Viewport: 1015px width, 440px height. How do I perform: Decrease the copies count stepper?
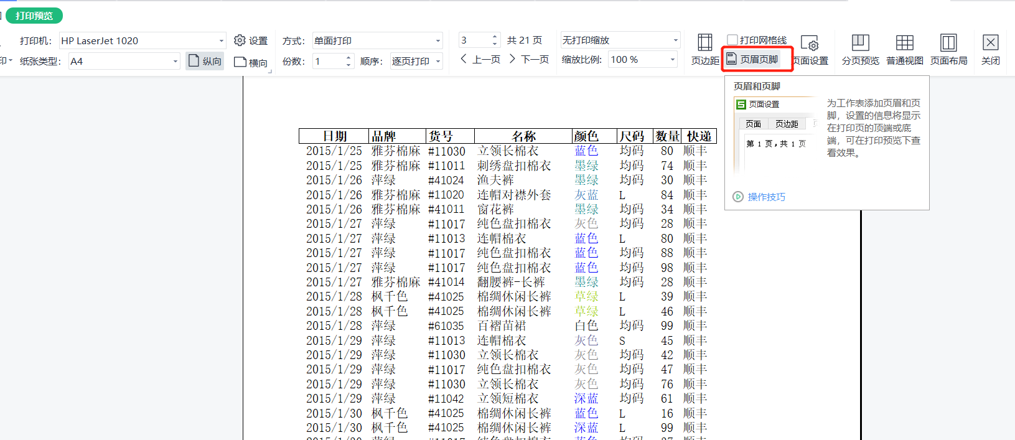pyautogui.click(x=348, y=65)
